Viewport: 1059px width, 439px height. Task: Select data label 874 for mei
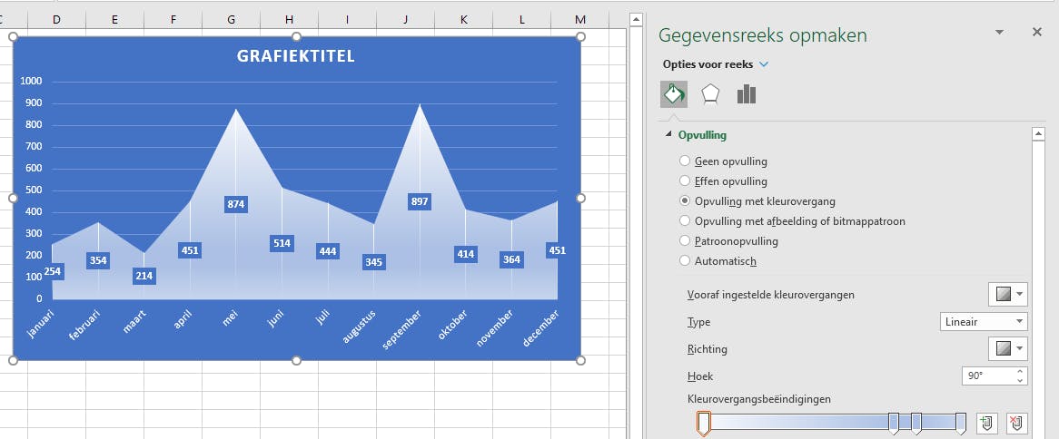236,204
